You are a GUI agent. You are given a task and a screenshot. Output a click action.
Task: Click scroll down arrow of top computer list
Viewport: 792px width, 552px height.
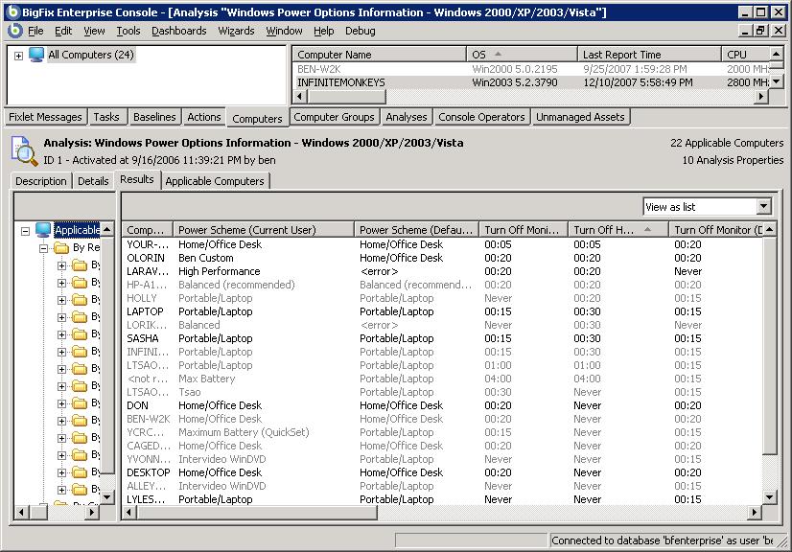point(777,81)
